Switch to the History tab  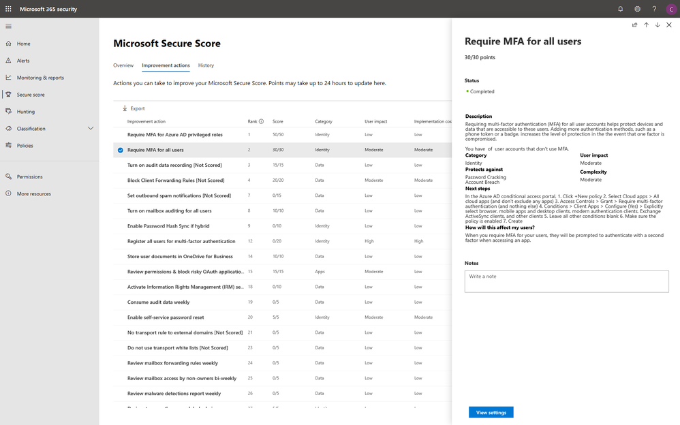206,65
